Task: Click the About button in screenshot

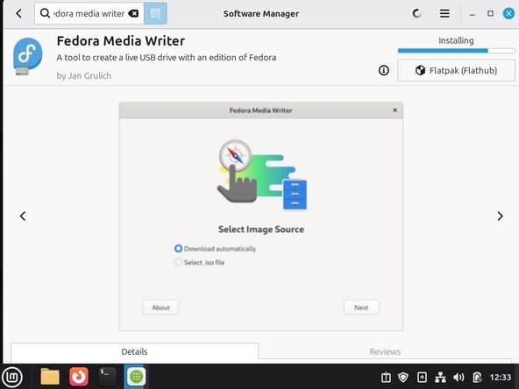Action: pos(160,308)
